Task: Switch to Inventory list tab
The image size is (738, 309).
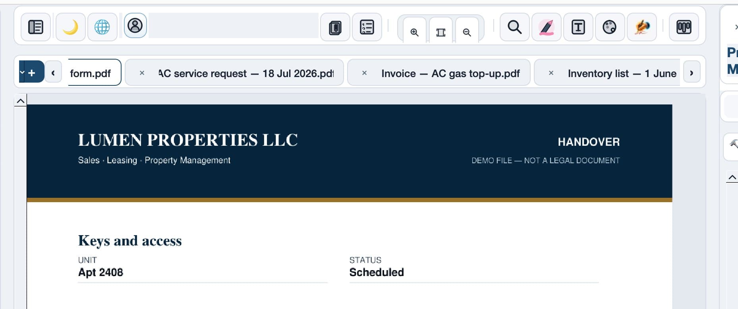Action: point(622,73)
